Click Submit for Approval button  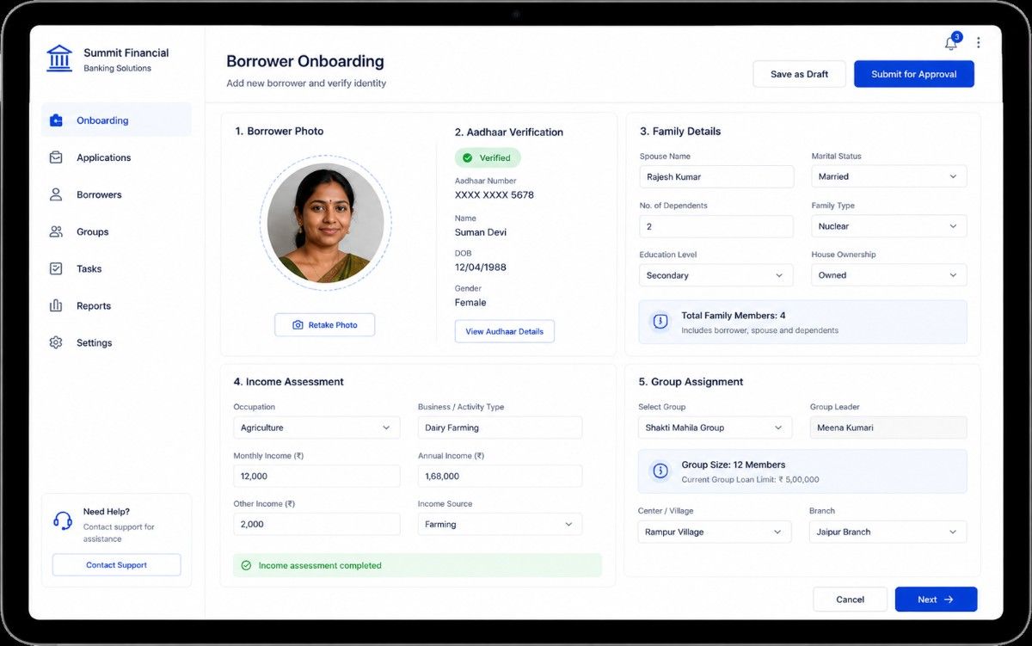[913, 74]
